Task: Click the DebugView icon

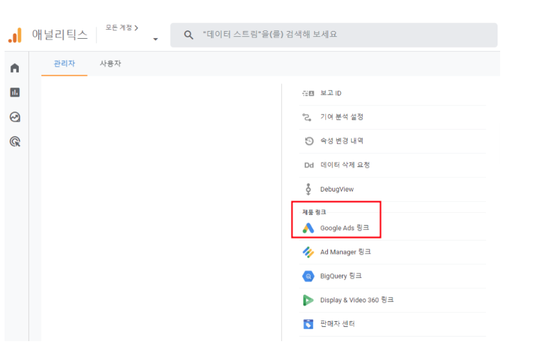Action: click(308, 189)
